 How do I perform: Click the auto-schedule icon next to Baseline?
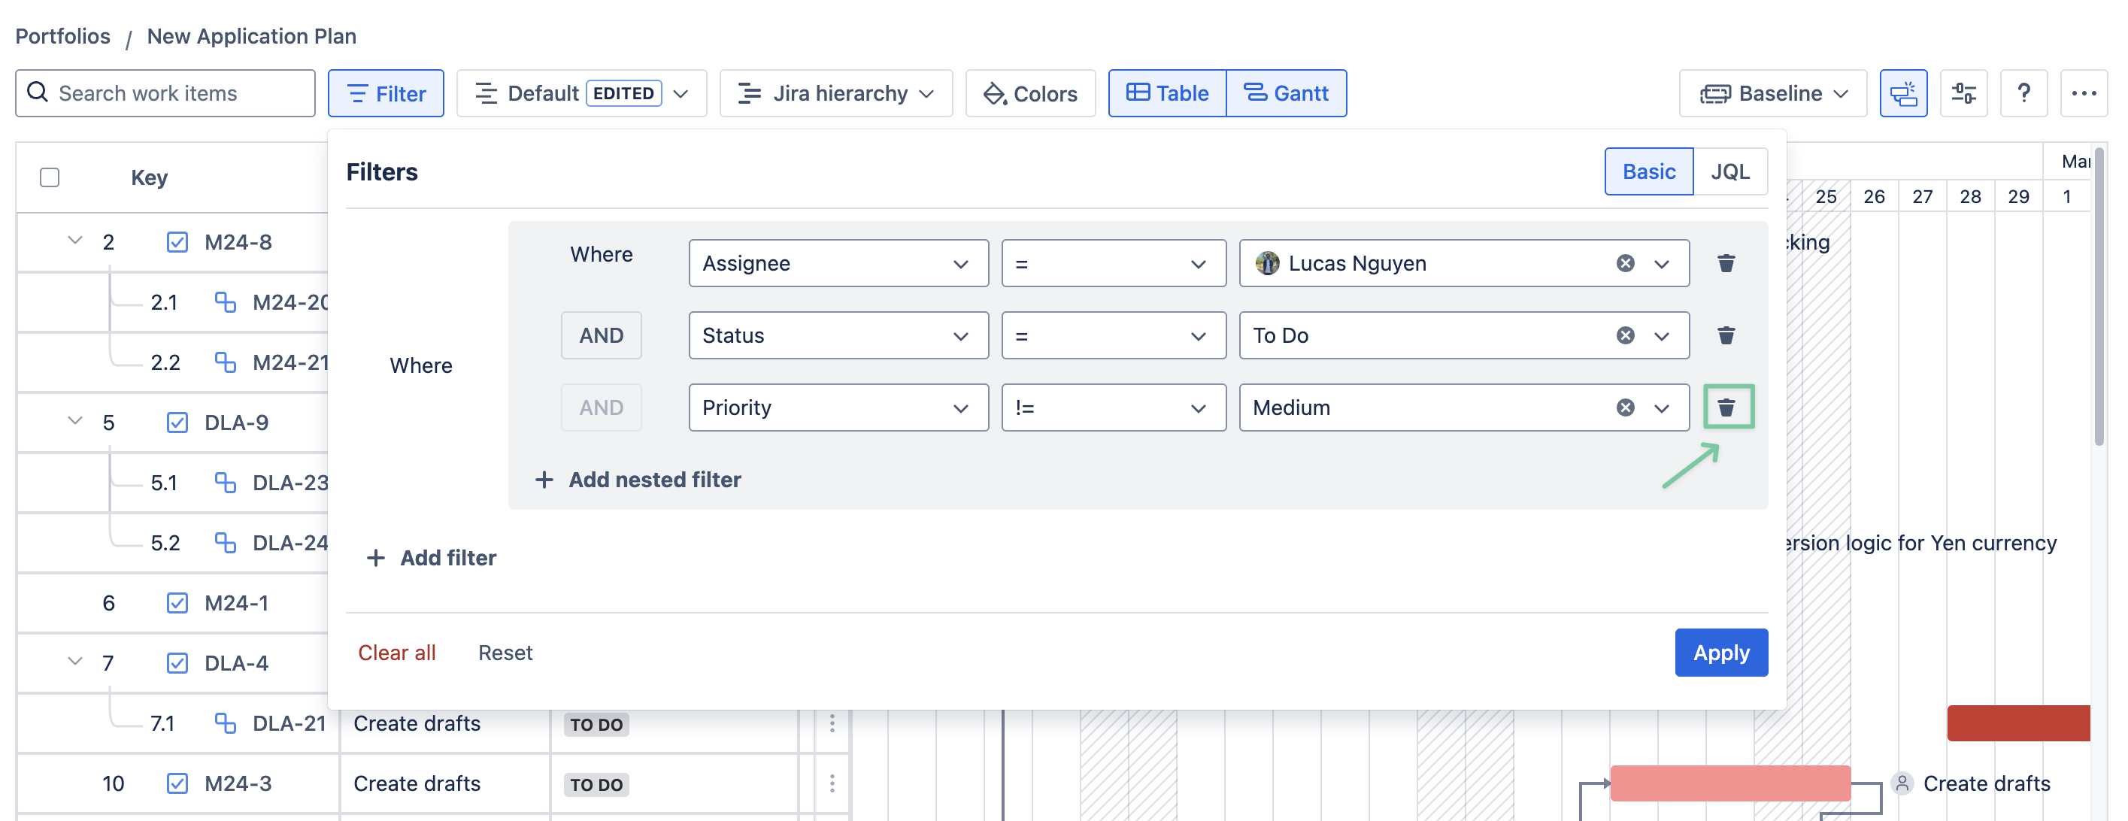[1902, 93]
